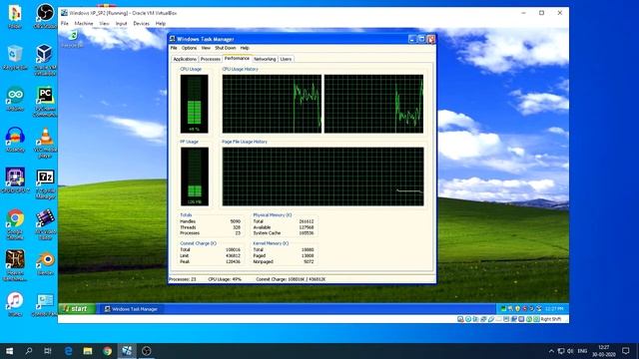Image resolution: width=639 pixels, height=359 pixels.
Task: Click 'CPU Usage: 49%' in status bar
Action: pyautogui.click(x=225, y=279)
